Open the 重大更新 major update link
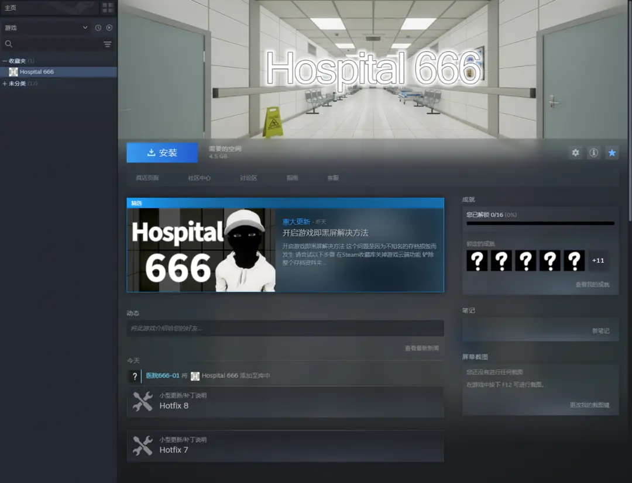The image size is (632, 483). click(296, 222)
